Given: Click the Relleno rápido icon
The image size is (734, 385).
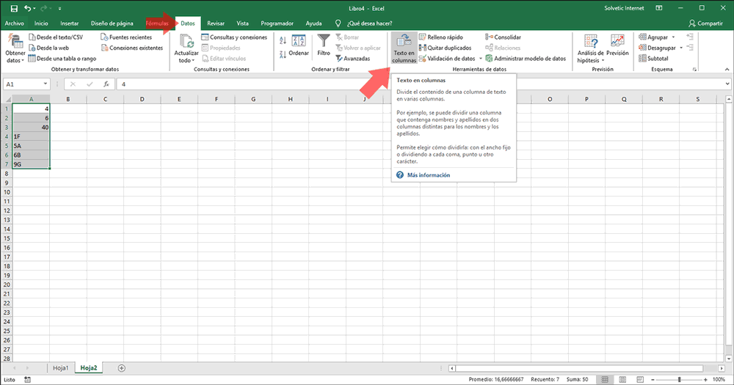Looking at the screenshot, I should click(x=424, y=37).
